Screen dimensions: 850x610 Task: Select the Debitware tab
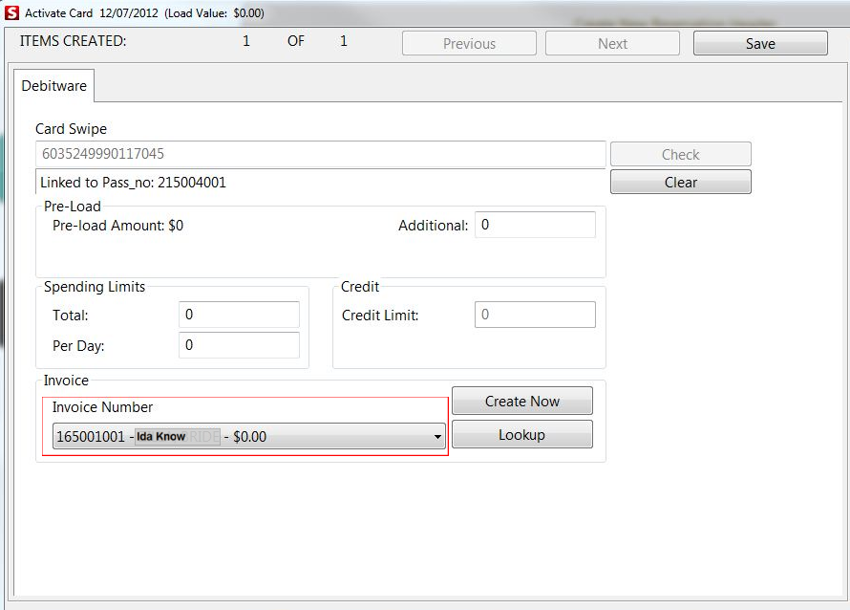pos(53,86)
